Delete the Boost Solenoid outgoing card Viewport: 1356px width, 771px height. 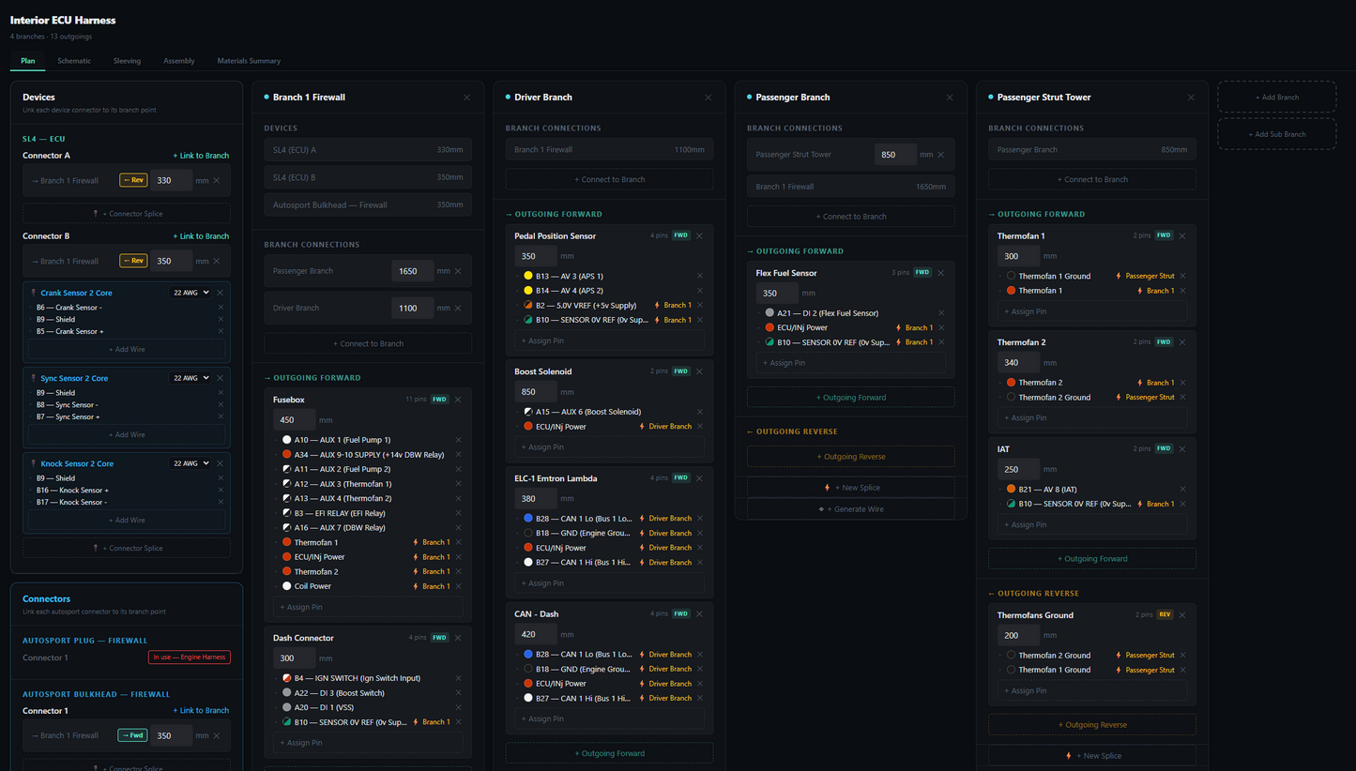(x=699, y=371)
